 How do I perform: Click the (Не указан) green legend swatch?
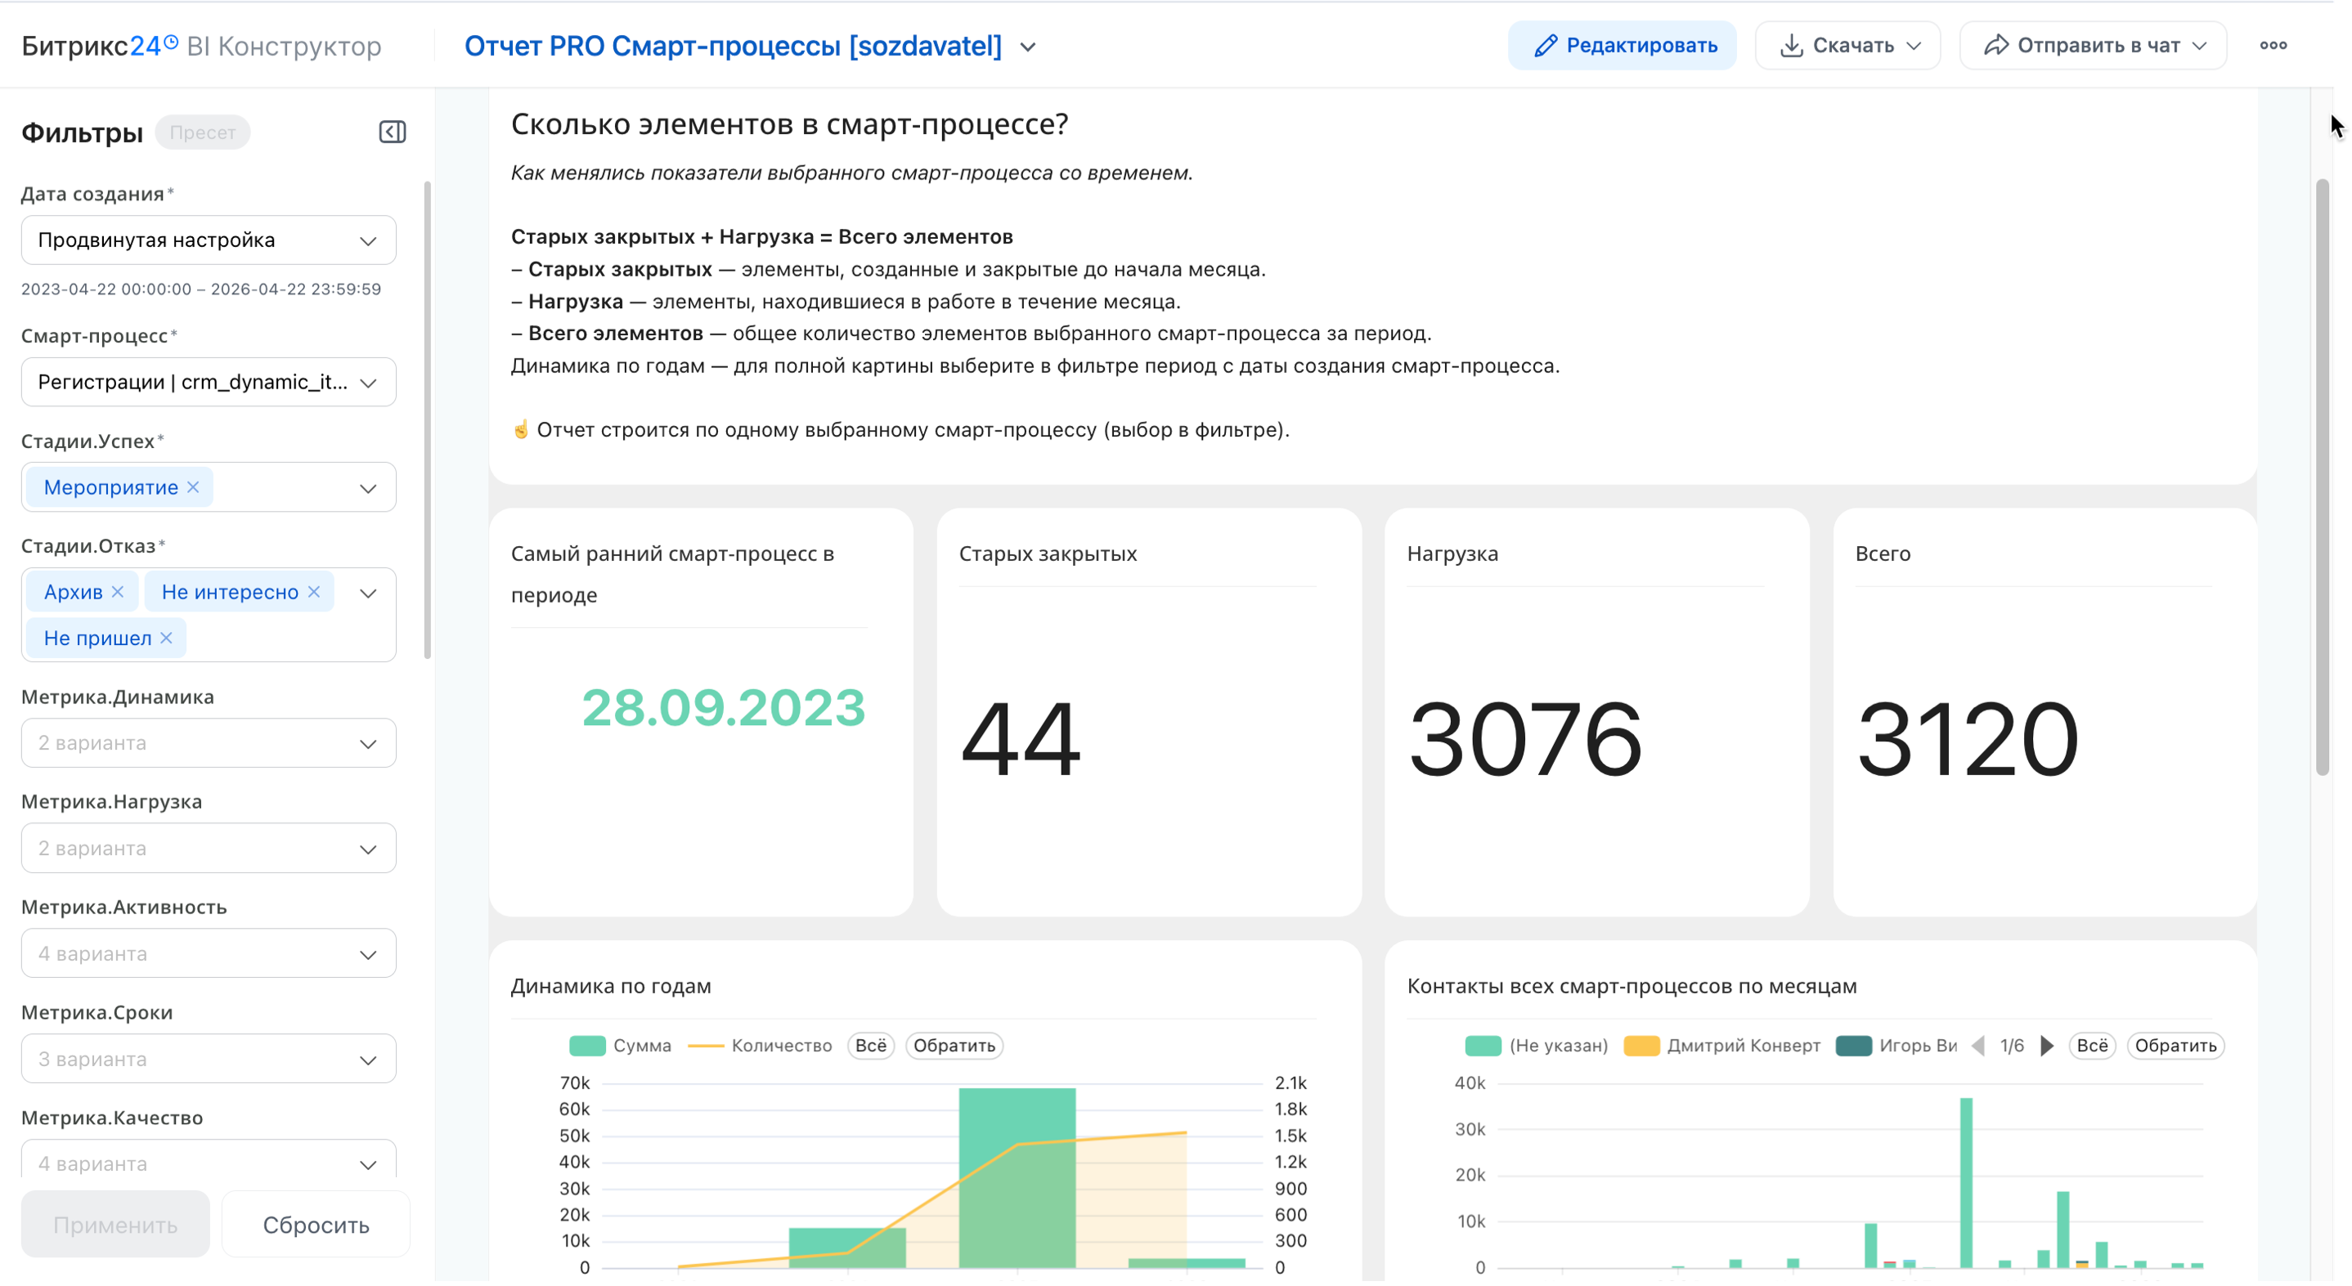point(1483,1046)
